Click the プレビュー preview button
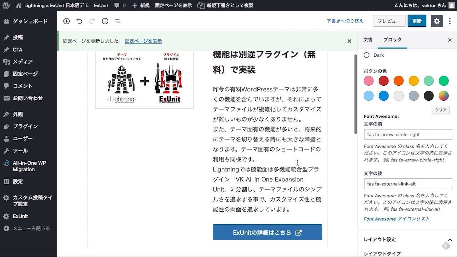457x257 pixels. 389,21
